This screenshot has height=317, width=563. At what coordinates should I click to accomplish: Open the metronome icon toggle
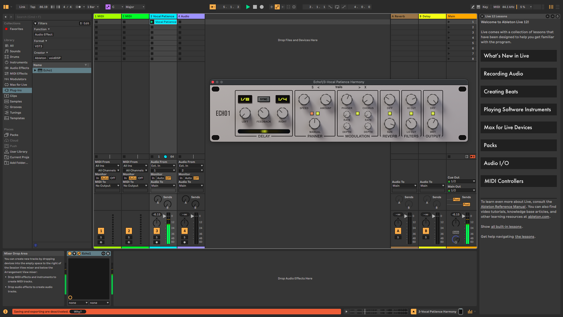78,7
